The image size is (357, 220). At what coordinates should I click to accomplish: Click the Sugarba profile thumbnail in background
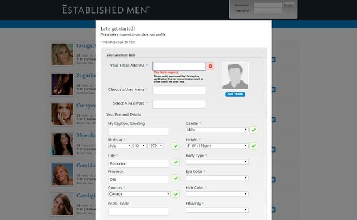pos(62,84)
